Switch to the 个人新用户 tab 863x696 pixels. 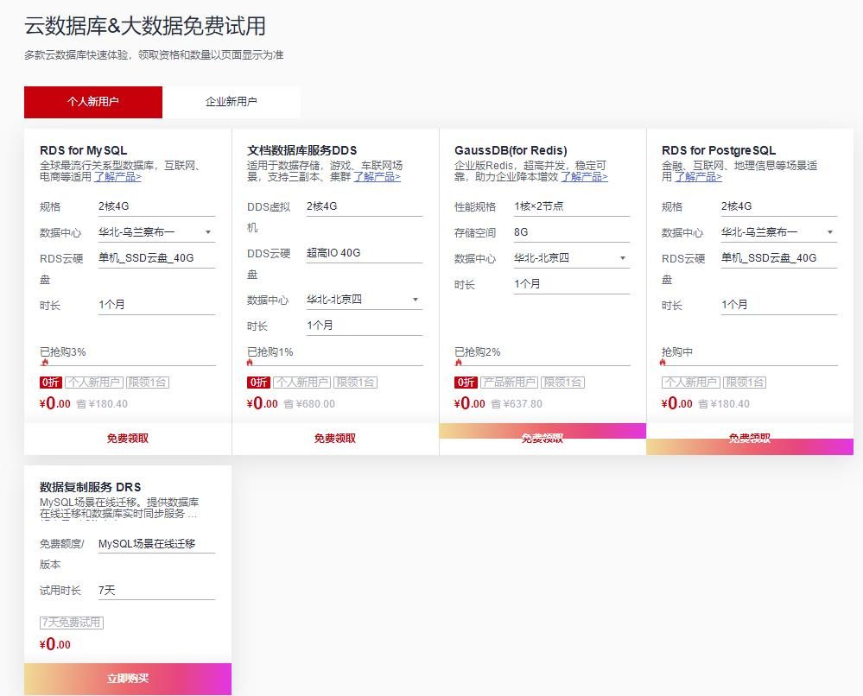93,102
